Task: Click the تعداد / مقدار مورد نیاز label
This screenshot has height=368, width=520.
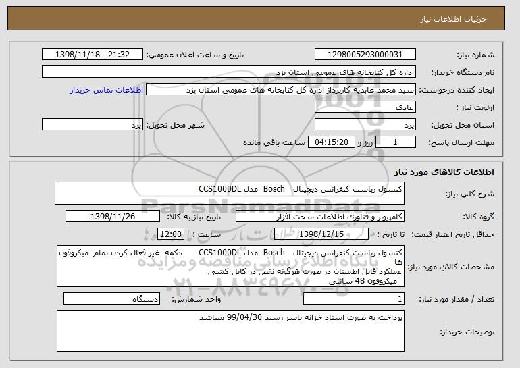Action: (457, 299)
